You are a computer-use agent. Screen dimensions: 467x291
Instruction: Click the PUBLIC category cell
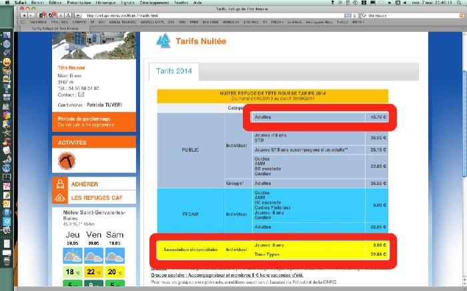click(190, 150)
